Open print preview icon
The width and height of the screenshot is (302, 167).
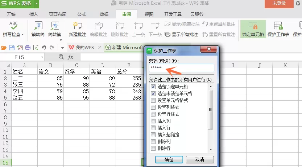pyautogui.click(x=36, y=48)
